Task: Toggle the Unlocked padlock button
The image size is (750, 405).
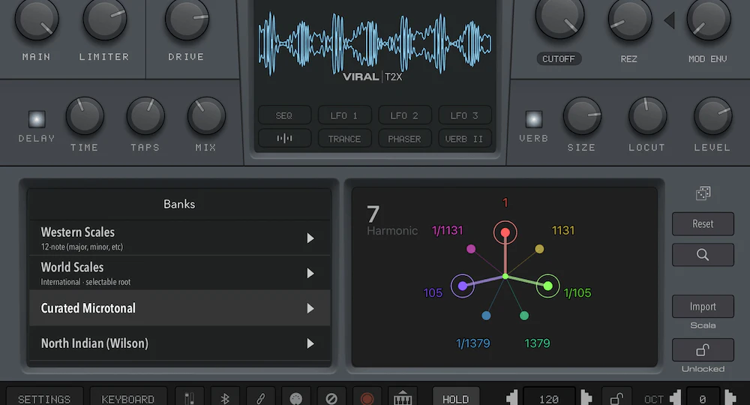Action: tap(703, 350)
